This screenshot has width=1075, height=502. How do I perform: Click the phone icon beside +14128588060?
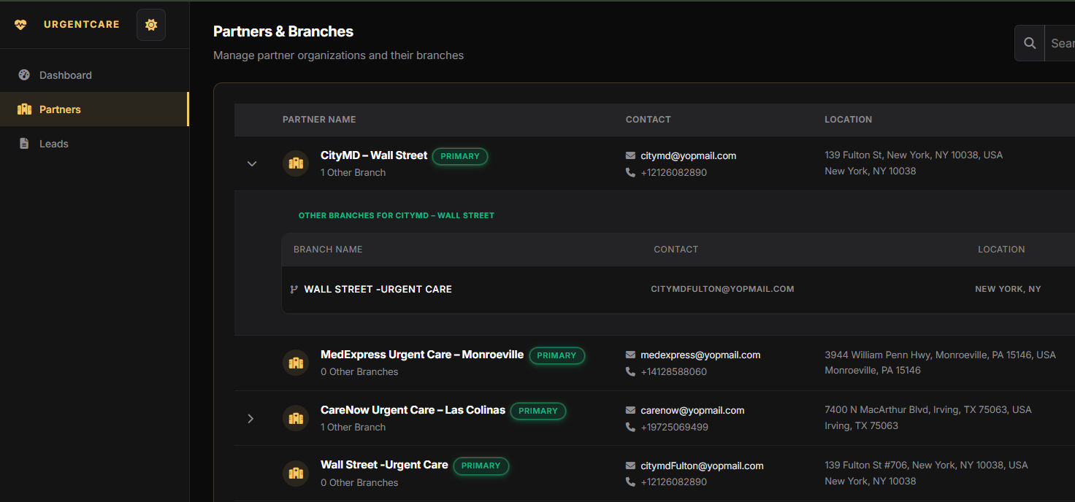click(x=630, y=371)
